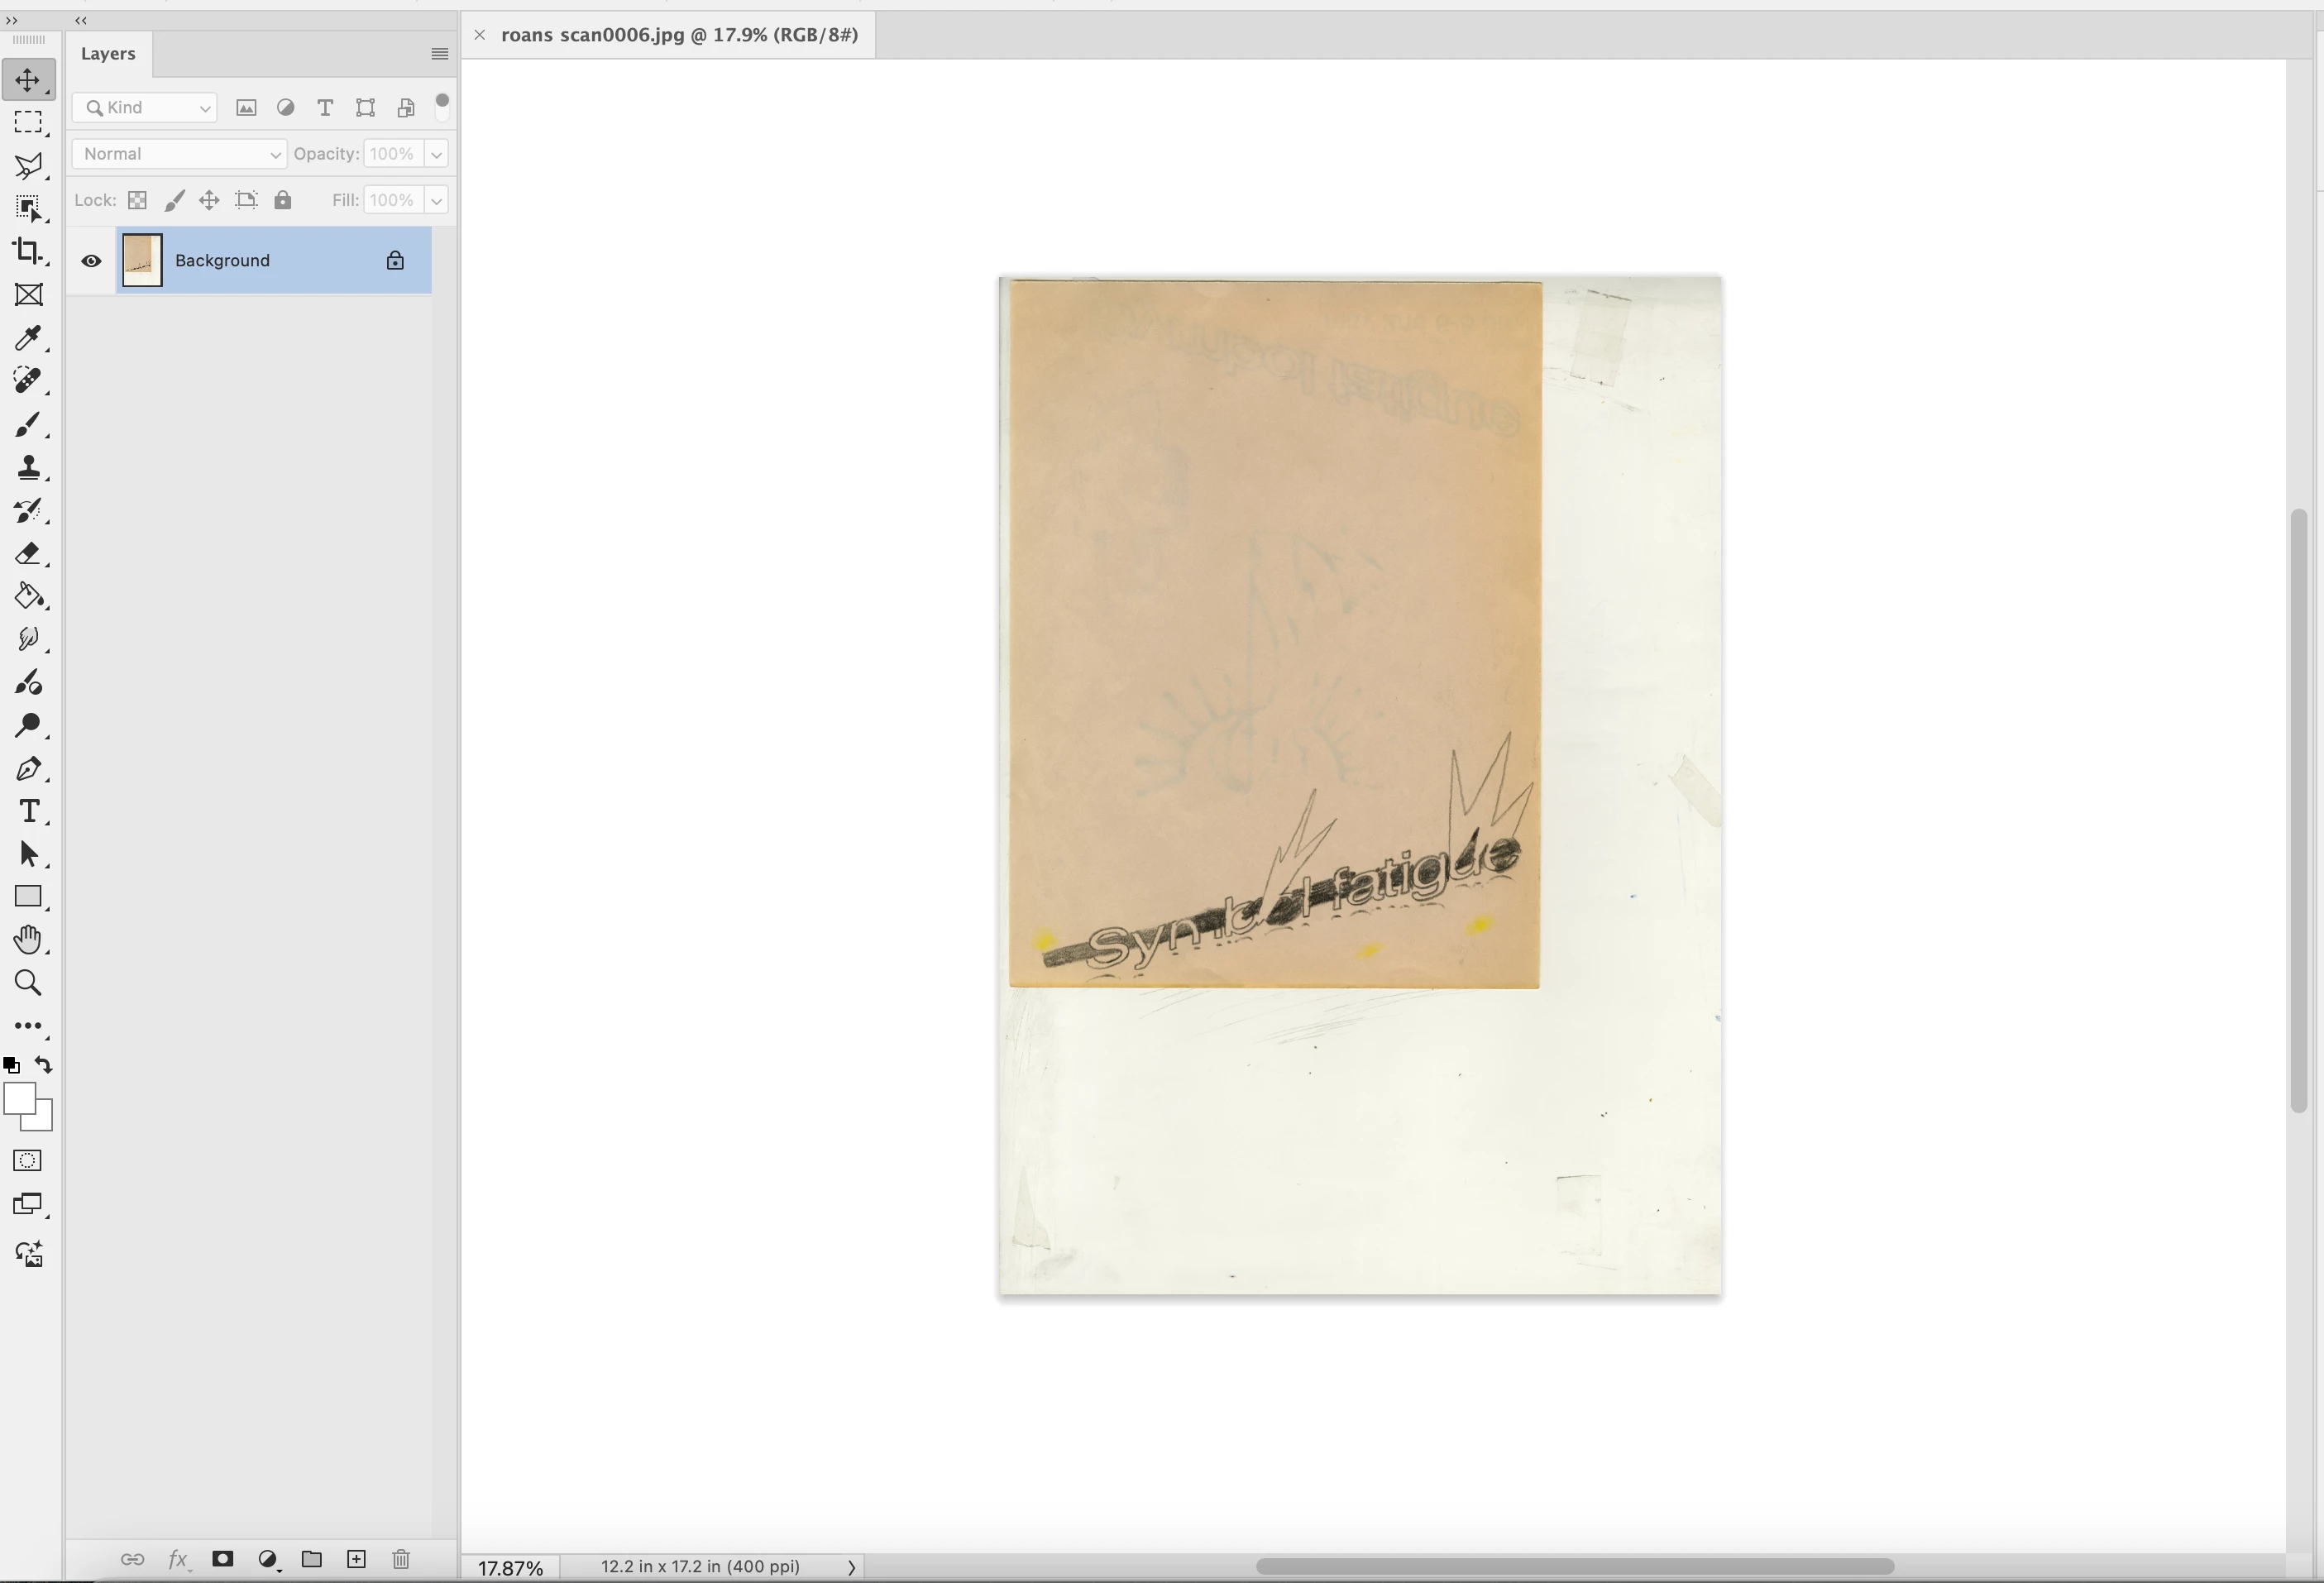Select the Crop tool
Viewport: 2324px width, 1583px height.
coord(27,251)
